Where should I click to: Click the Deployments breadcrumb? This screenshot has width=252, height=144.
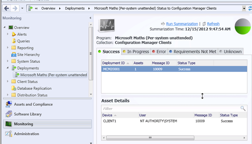pos(75,8)
